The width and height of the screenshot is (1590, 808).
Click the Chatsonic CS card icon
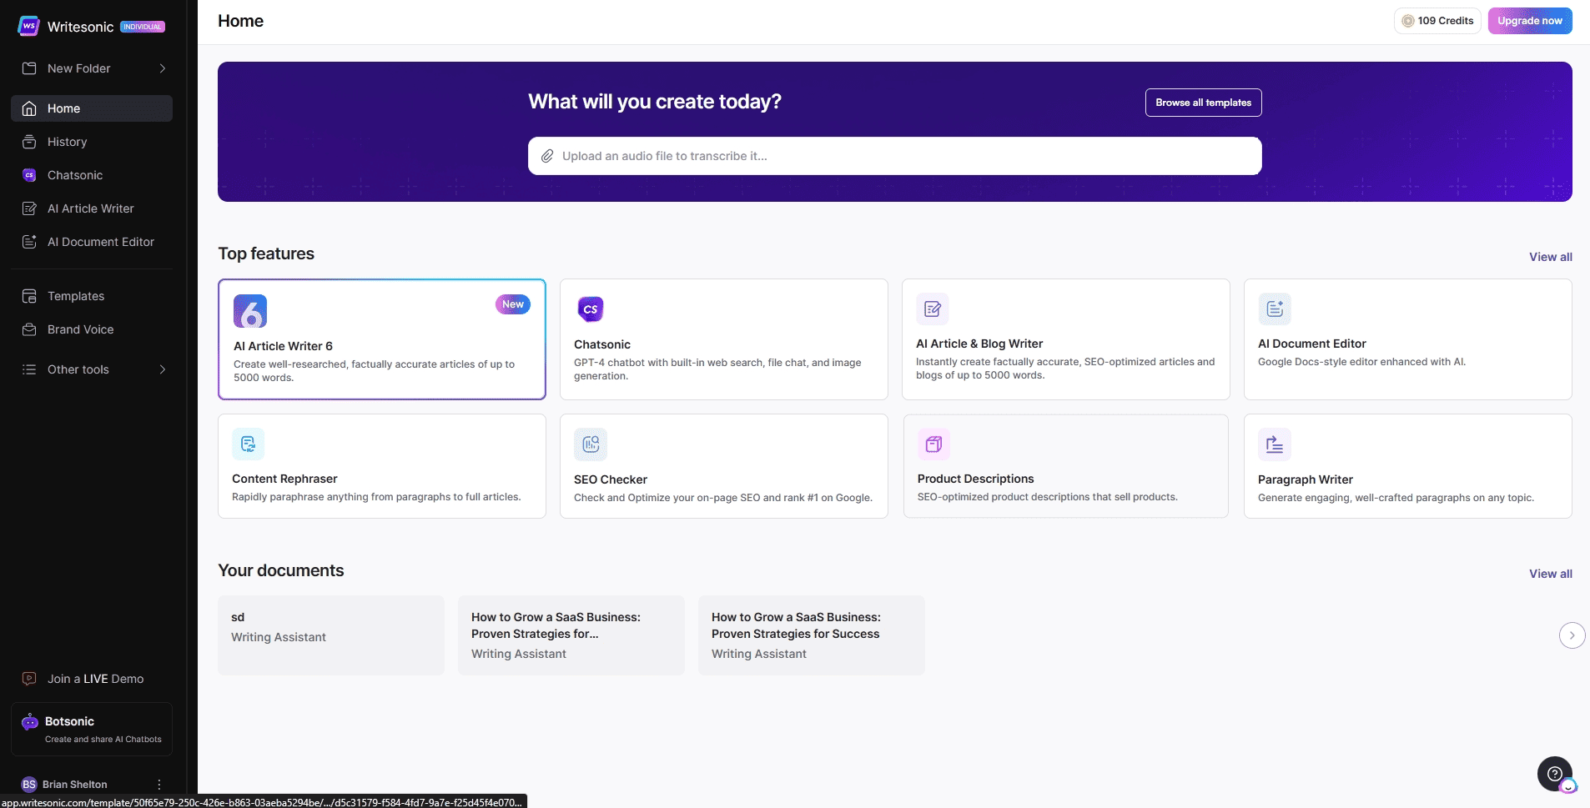pyautogui.click(x=591, y=309)
